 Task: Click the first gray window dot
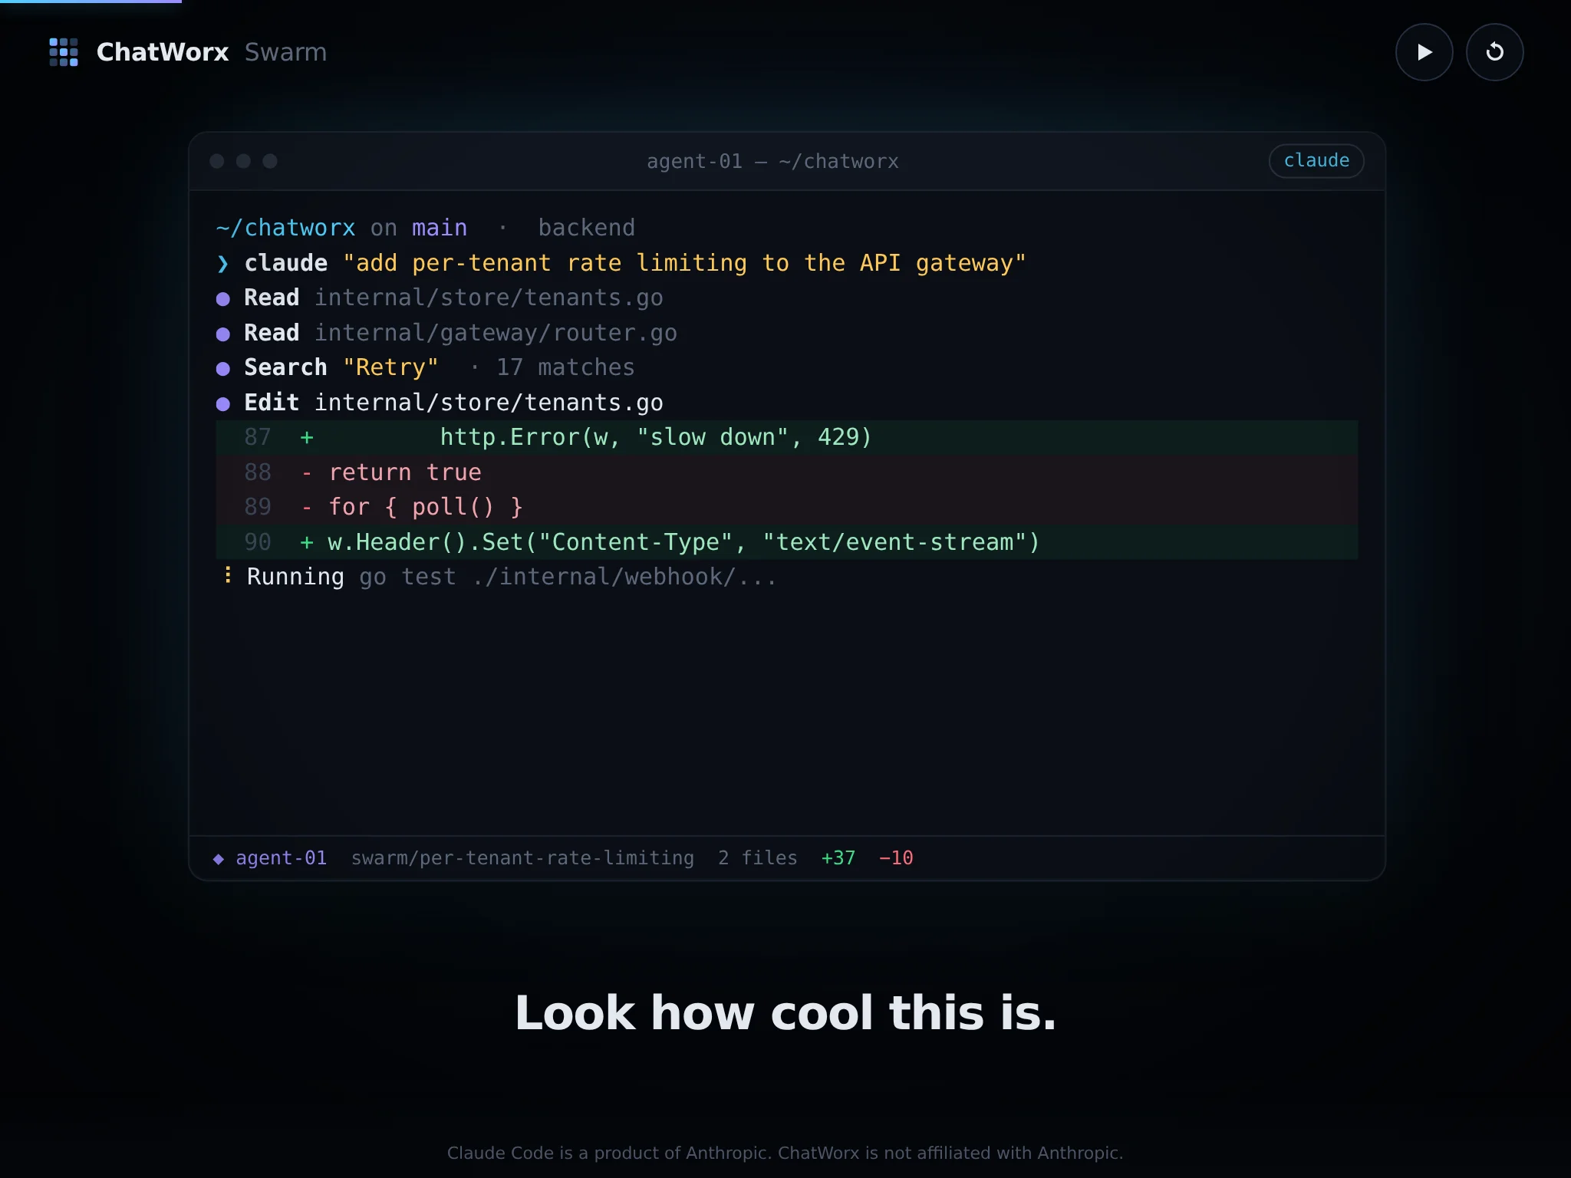click(x=217, y=161)
